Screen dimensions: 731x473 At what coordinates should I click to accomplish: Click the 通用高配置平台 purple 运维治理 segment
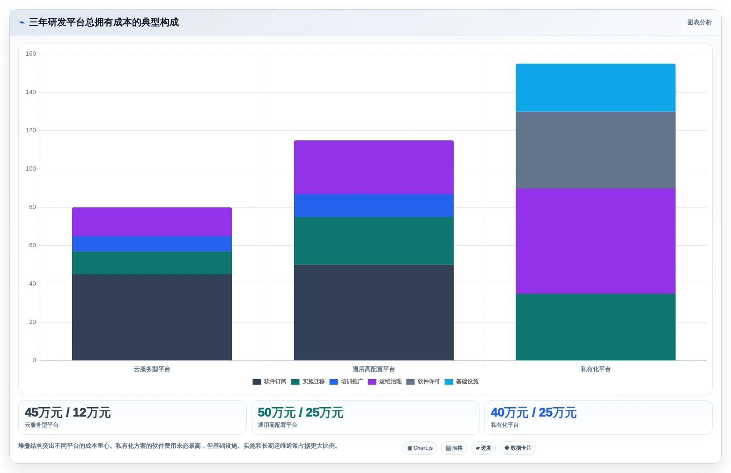(x=374, y=167)
